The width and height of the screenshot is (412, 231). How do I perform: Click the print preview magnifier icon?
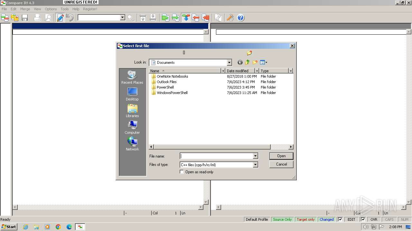click(48, 18)
